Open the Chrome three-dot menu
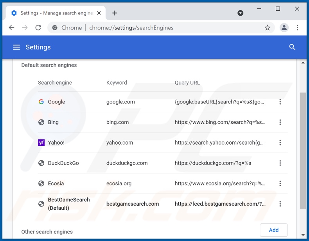 297,28
